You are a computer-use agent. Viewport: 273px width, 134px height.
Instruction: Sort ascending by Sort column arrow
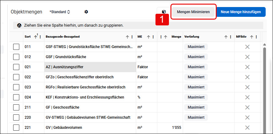(36, 37)
